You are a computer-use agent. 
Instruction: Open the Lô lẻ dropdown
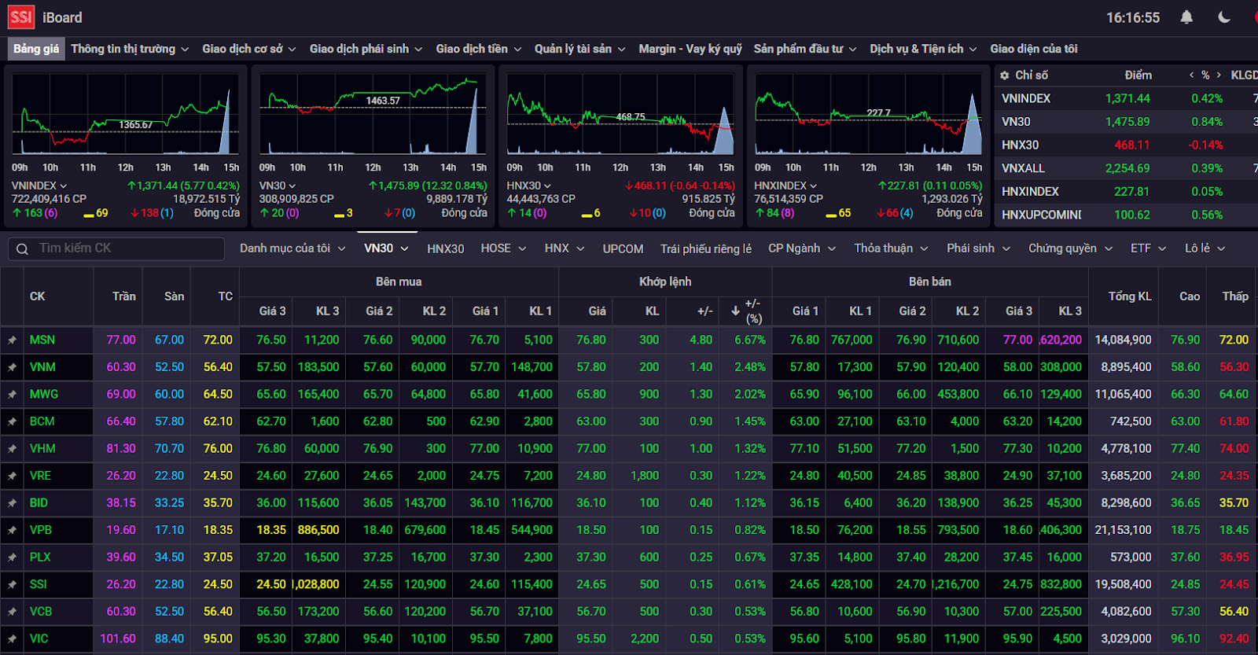tap(1205, 248)
